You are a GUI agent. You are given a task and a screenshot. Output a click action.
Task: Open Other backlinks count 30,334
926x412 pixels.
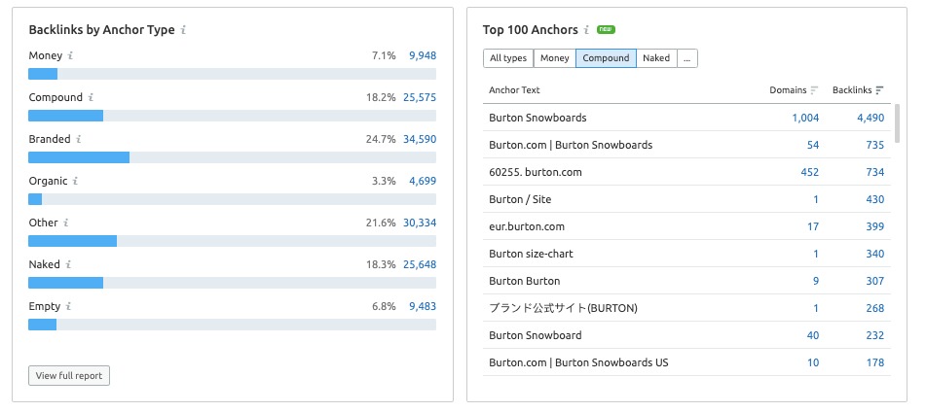420,223
